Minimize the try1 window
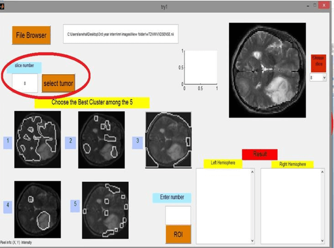This screenshot has width=334, height=248. (x=308, y=6)
